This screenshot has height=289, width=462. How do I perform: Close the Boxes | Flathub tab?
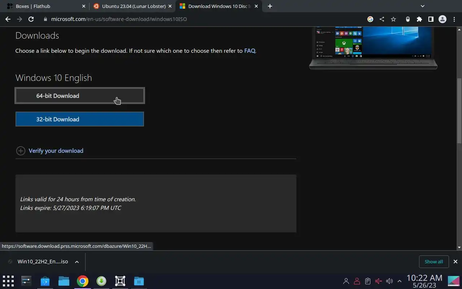point(84,6)
